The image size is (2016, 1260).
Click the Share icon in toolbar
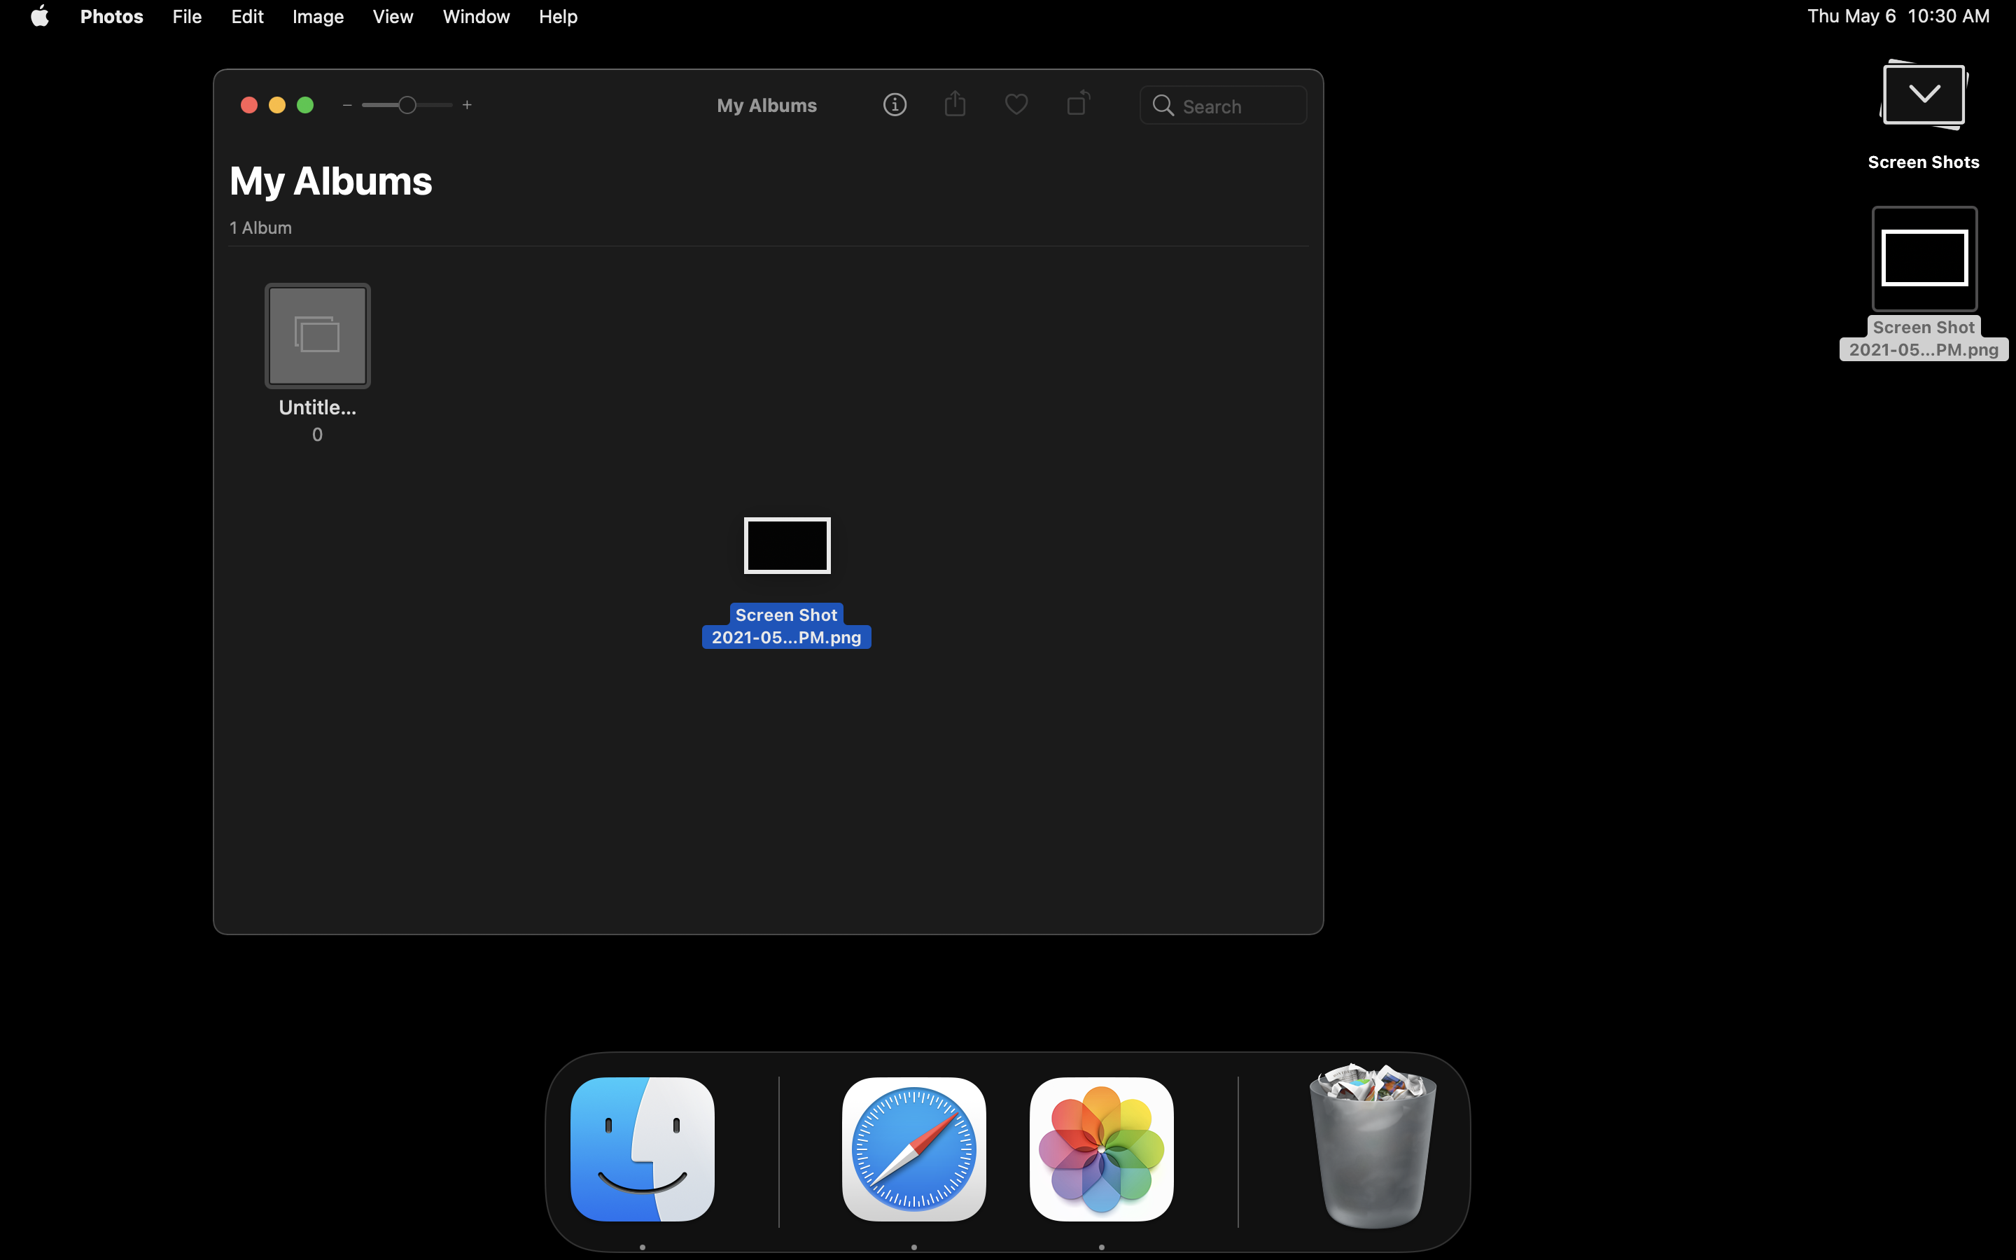pyautogui.click(x=955, y=104)
